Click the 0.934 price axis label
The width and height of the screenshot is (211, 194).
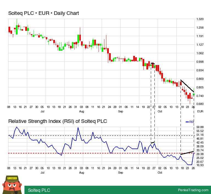(x=200, y=70)
